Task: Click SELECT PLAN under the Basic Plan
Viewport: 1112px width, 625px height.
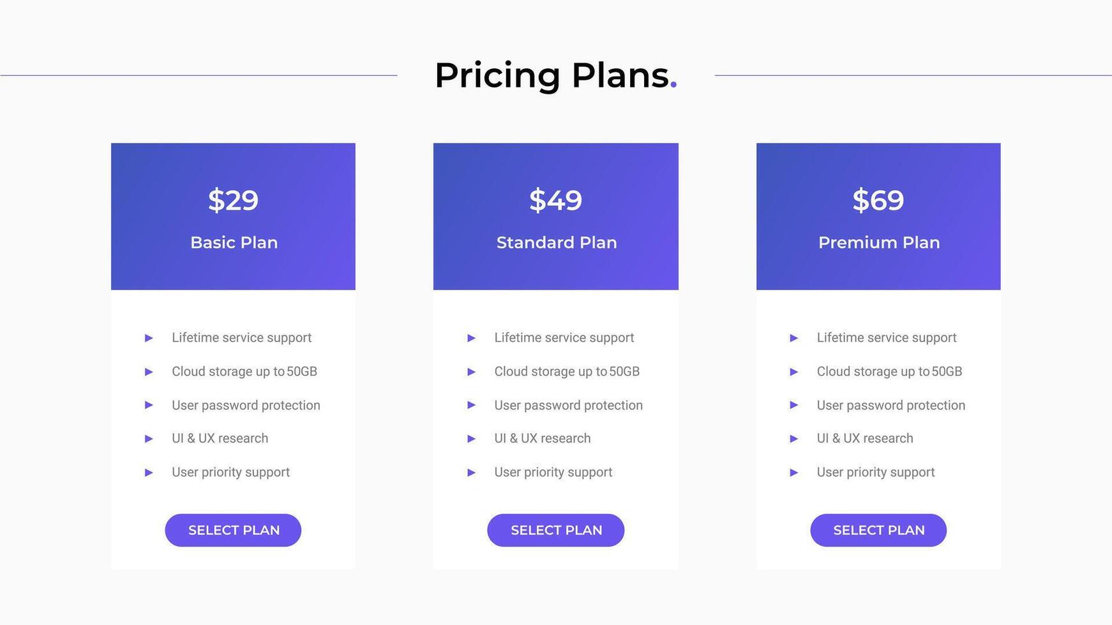Action: pos(232,530)
